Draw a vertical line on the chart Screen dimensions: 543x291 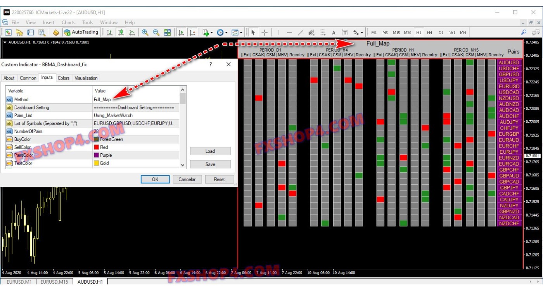(x=278, y=32)
